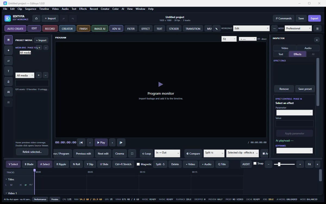Toggle Compare mode

(x=193, y=154)
